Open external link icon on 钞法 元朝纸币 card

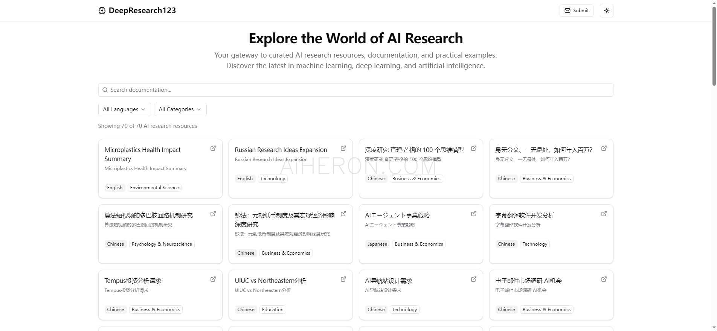tap(343, 214)
